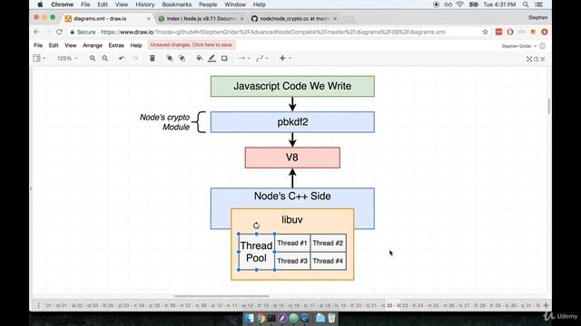Open the draw.io View menu
Viewport: 581px width, 326px height.
71,45
